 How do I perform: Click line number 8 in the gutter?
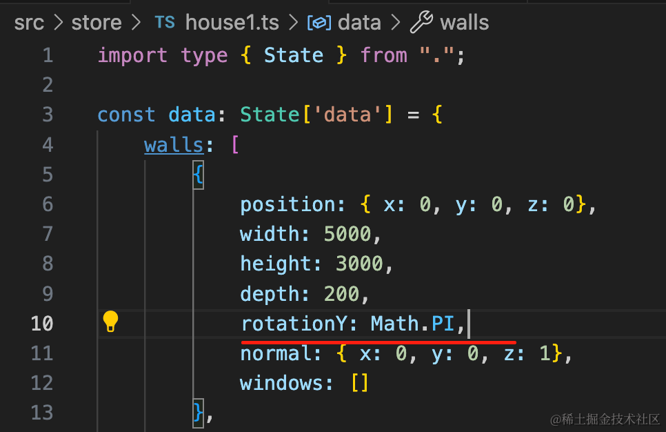click(x=48, y=264)
